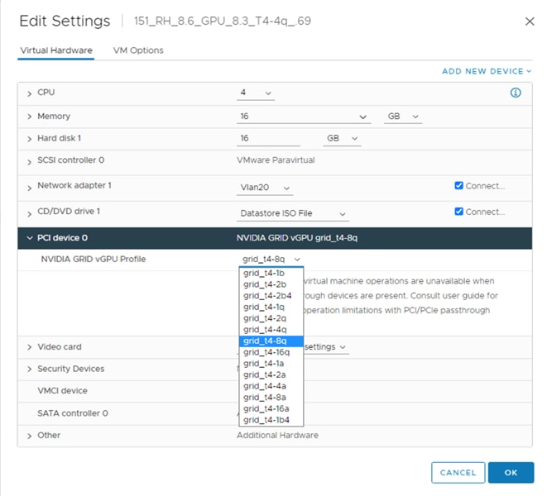Click the CPU info icon
Viewport: 547px width, 496px height.
[x=516, y=93]
